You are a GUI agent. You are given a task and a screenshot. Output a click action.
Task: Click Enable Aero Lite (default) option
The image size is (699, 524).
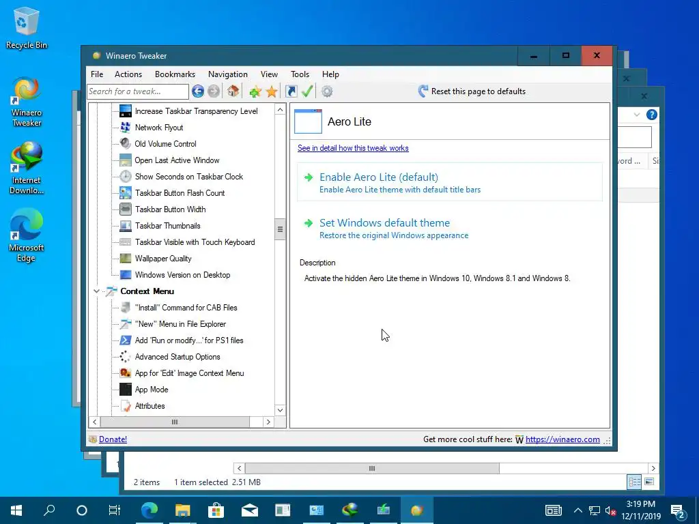pos(450,183)
